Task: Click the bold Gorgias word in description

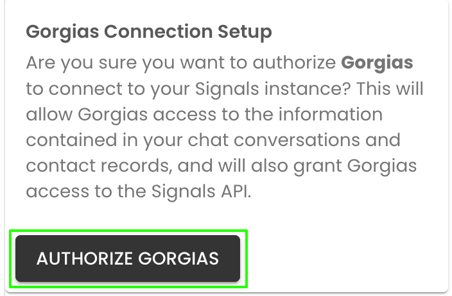Action: [x=377, y=62]
